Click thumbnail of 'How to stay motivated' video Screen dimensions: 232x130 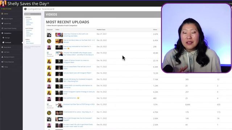pyautogui.click(x=59, y=47)
